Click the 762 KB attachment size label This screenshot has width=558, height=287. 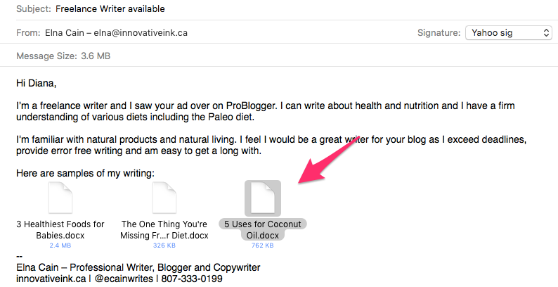pyautogui.click(x=262, y=245)
